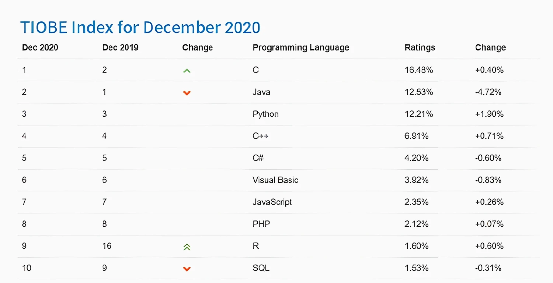Click the TIOBE Index for December 2020 title
The height and width of the screenshot is (283, 553).
click(x=140, y=28)
